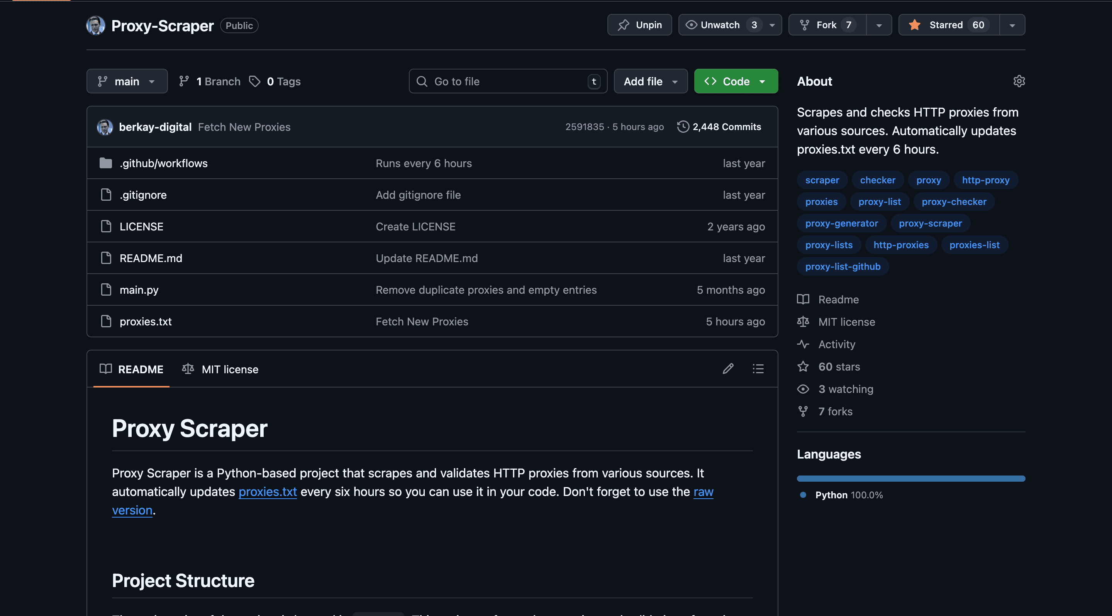
Task: Open the main branch selector dropdown
Action: [127, 81]
